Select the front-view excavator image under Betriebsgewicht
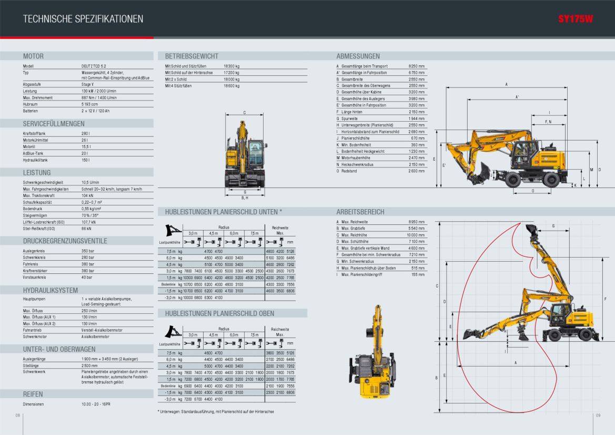The width and height of the screenshot is (615, 435). click(x=245, y=154)
